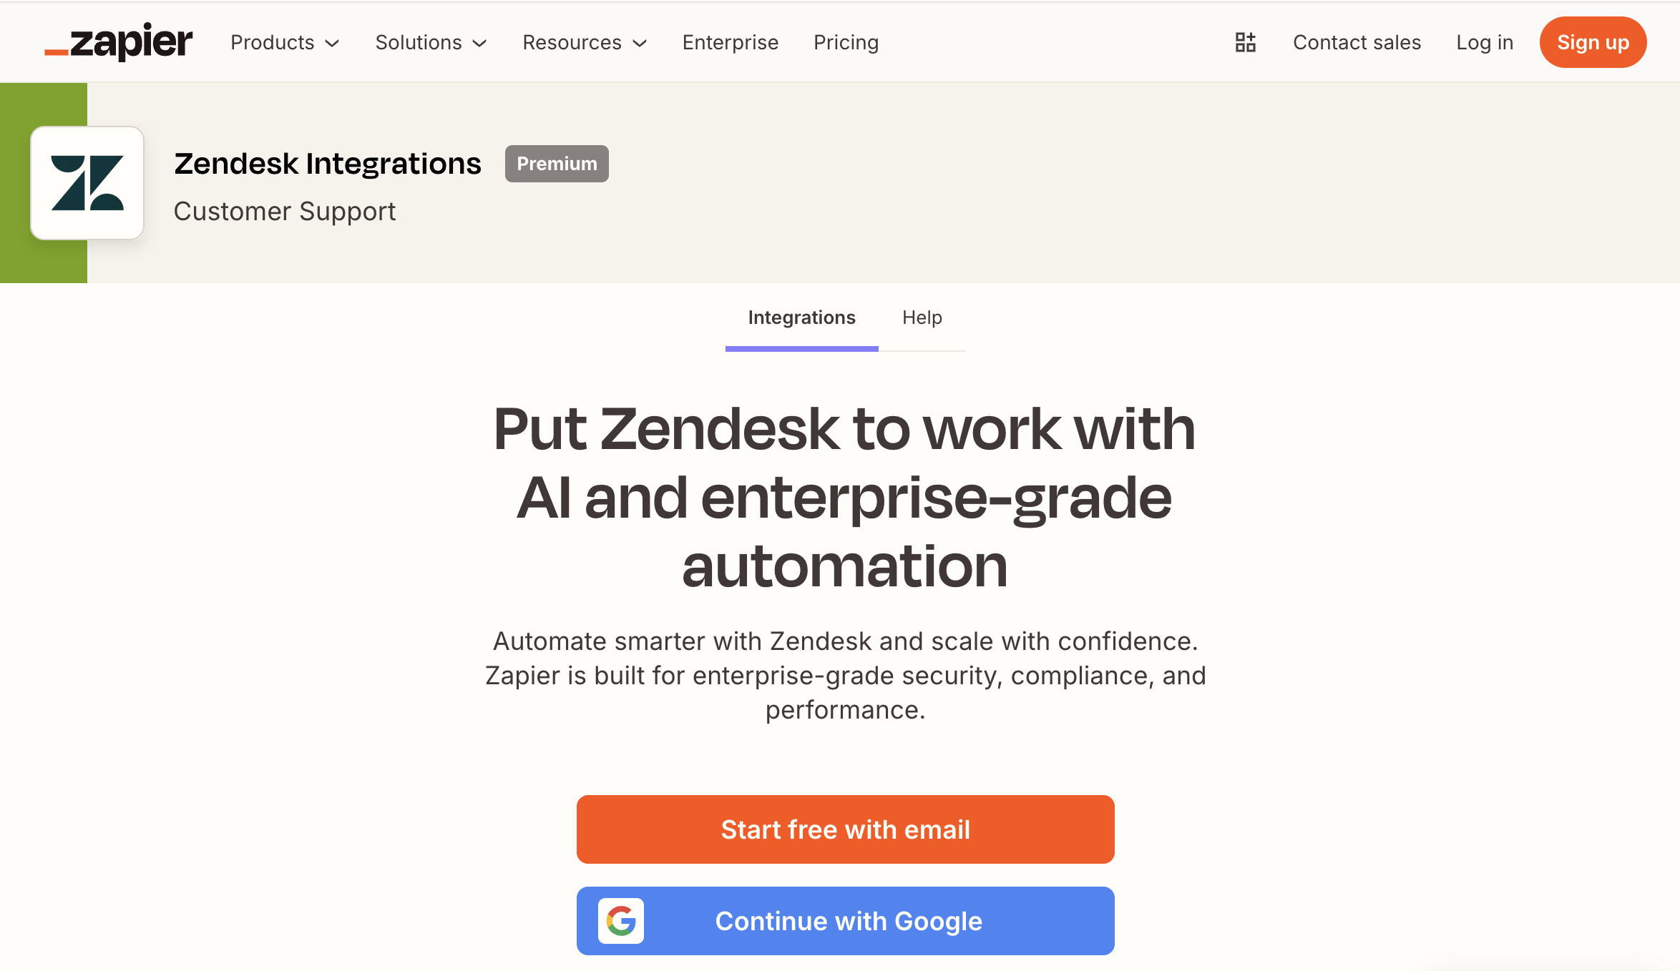
Task: Click the Google G icon
Action: 620,921
